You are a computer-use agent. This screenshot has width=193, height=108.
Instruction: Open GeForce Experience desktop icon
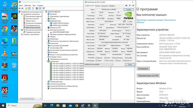[14, 18]
